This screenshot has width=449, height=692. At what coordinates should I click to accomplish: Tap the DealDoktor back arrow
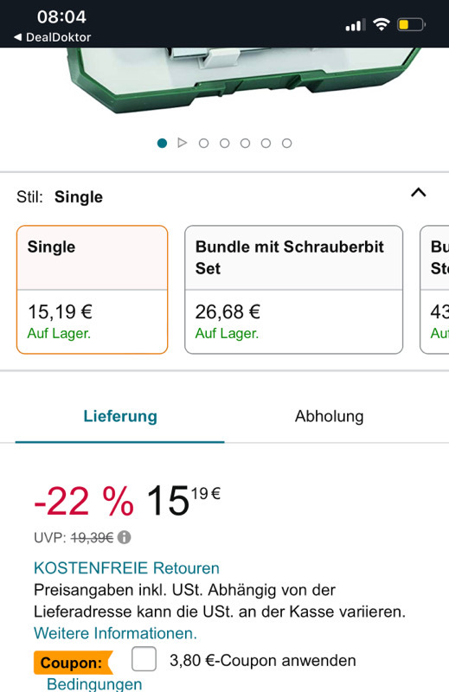point(18,37)
